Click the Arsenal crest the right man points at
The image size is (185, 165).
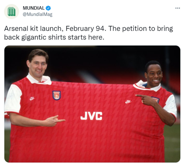(155, 99)
